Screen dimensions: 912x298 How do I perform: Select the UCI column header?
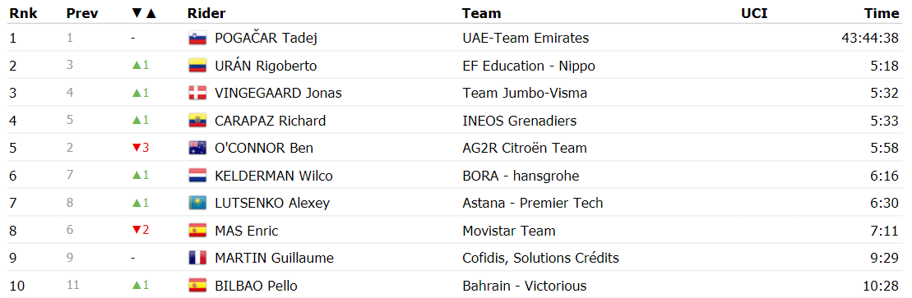pos(754,13)
